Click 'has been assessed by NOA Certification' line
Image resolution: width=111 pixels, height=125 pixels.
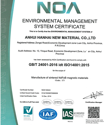pos(60,60)
